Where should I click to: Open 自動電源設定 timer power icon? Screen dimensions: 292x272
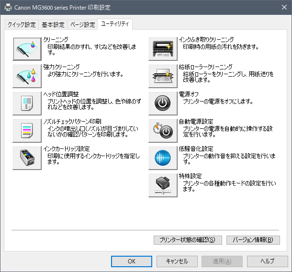(x=163, y=131)
